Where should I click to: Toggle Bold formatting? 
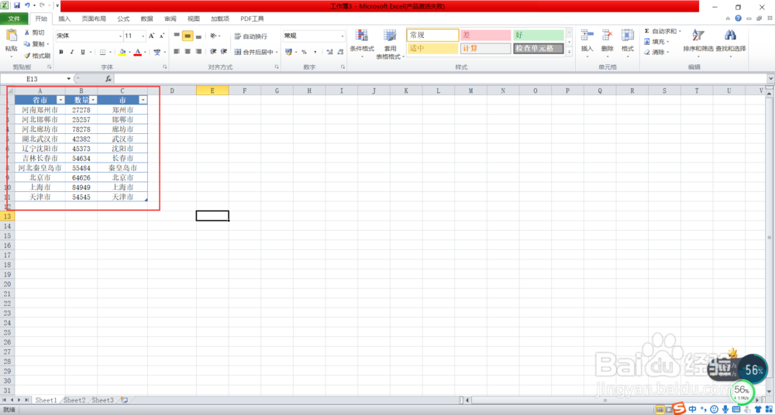point(61,52)
